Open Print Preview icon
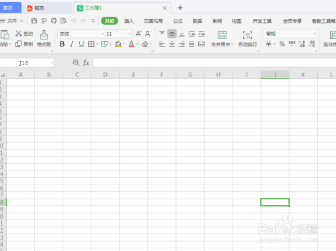 click(64, 21)
